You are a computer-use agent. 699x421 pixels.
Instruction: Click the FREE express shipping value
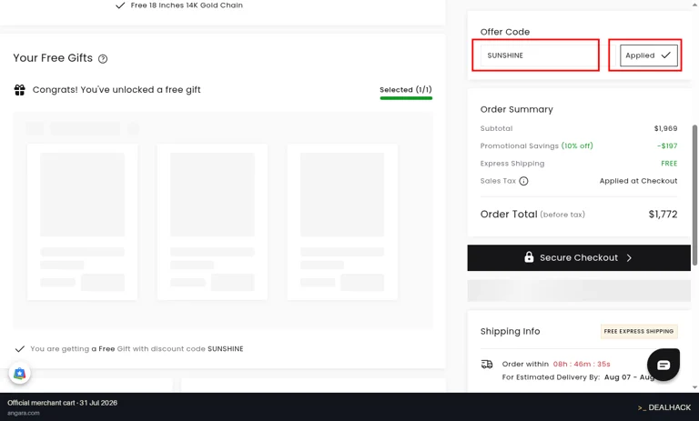coord(669,164)
